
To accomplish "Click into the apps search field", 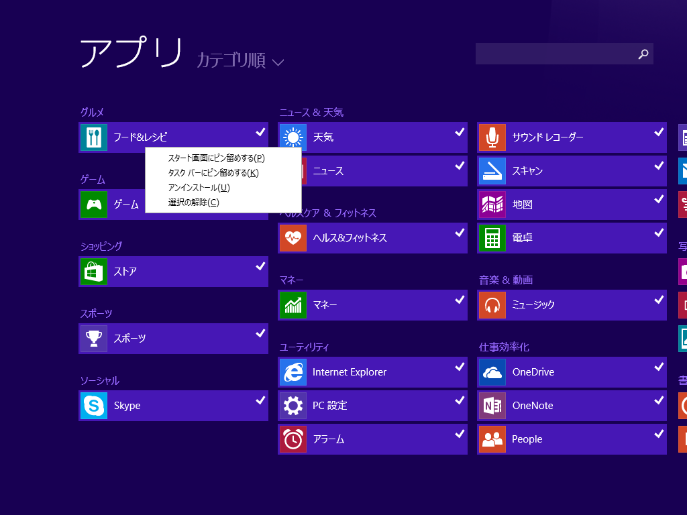I will point(564,54).
